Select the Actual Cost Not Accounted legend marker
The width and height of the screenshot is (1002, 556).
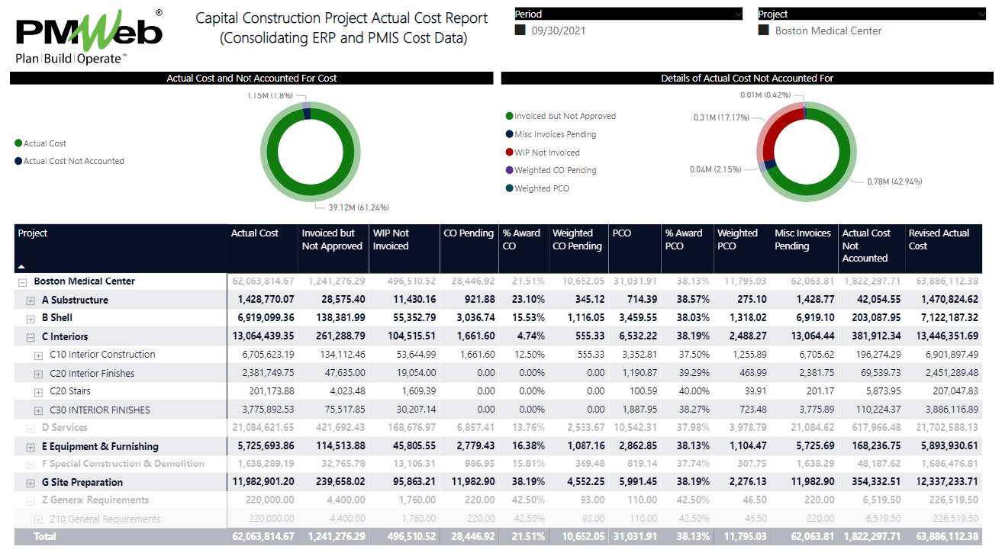coord(18,161)
